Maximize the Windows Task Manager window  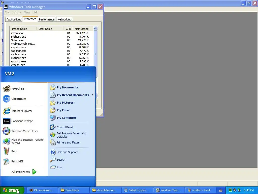pos(94,7)
